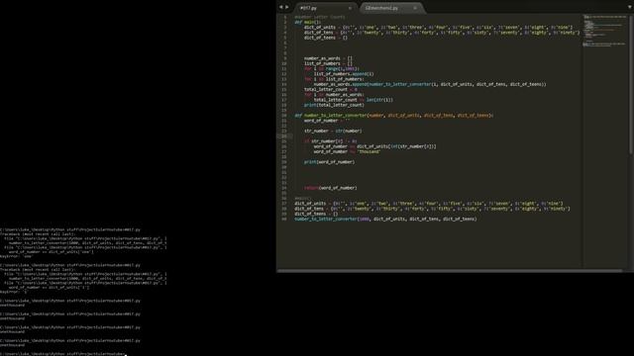This screenshot has width=634, height=356.
Task: Click the 'for i in range' line
Action: 332,68
